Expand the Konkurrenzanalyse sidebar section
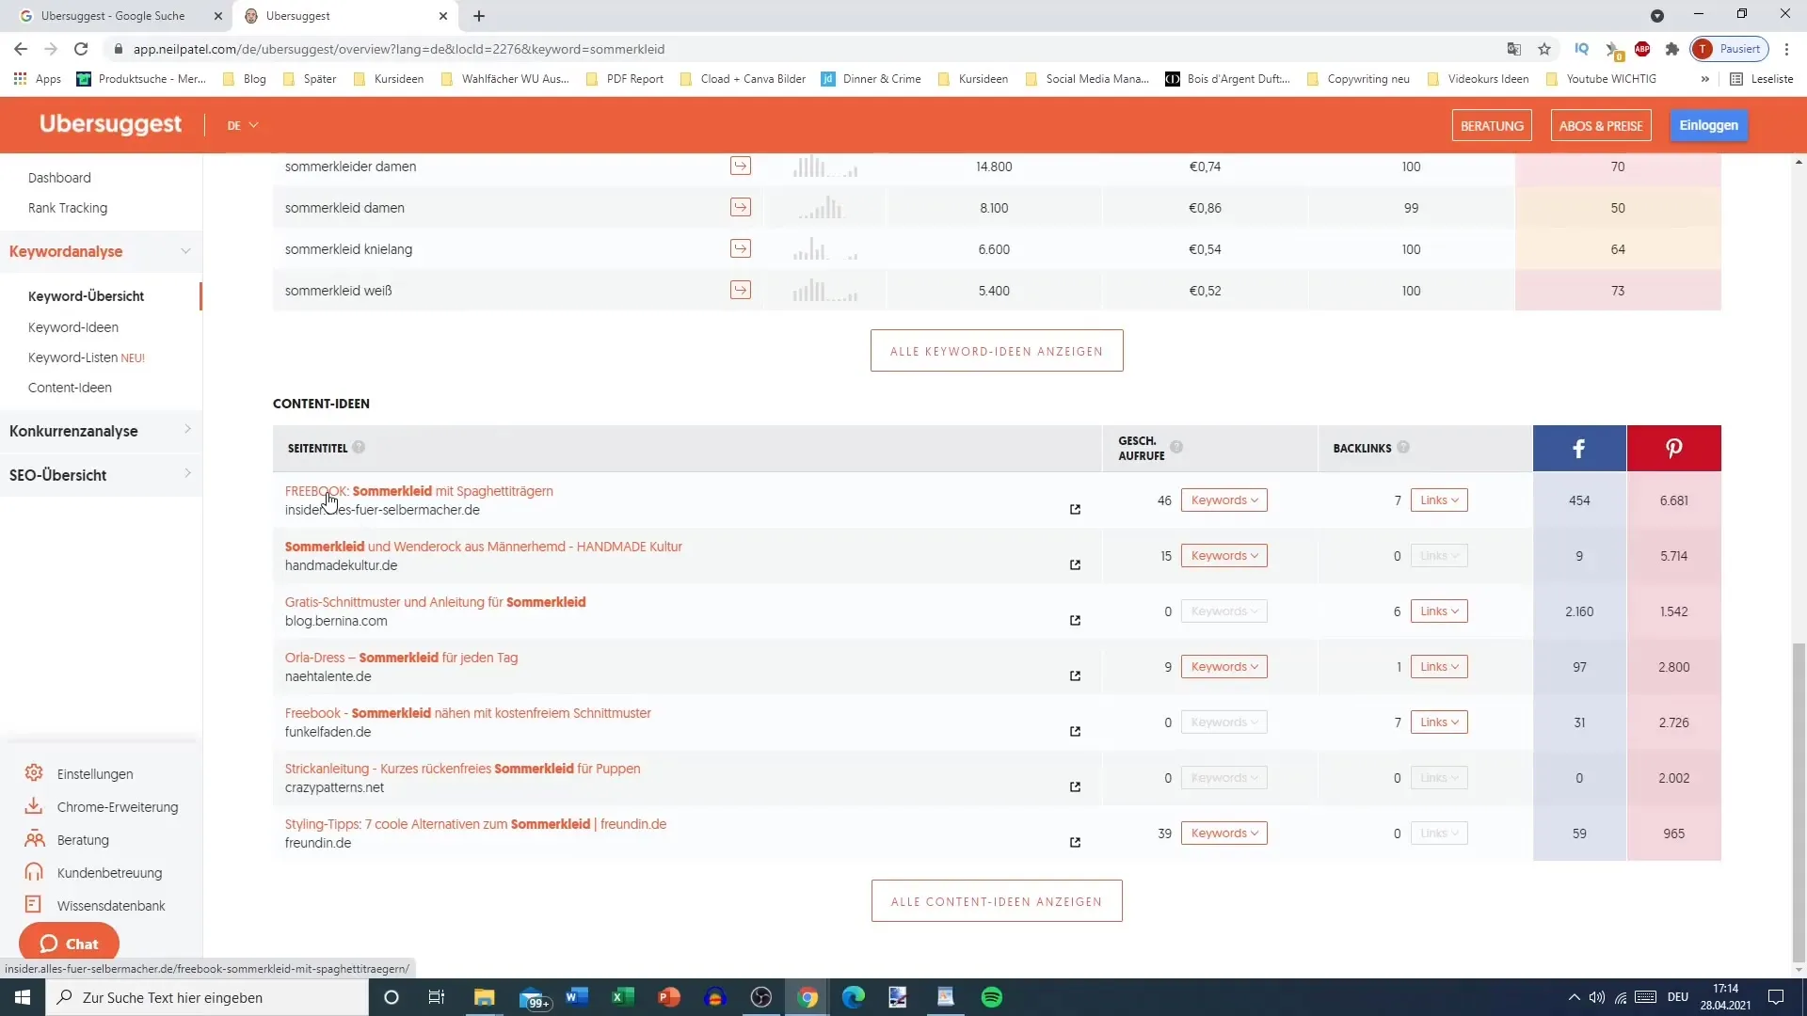Image resolution: width=1807 pixels, height=1016 pixels. [101, 431]
